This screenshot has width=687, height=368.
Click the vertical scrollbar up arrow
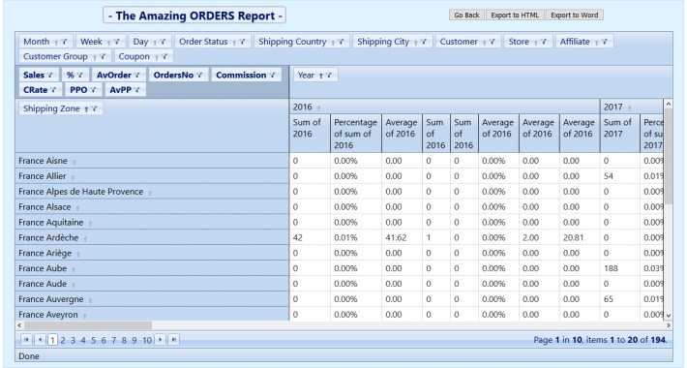[669, 104]
